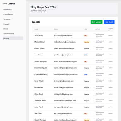121x121 pixels.
Task: Select the Guests sidebar item
Action: (x=13, y=38)
